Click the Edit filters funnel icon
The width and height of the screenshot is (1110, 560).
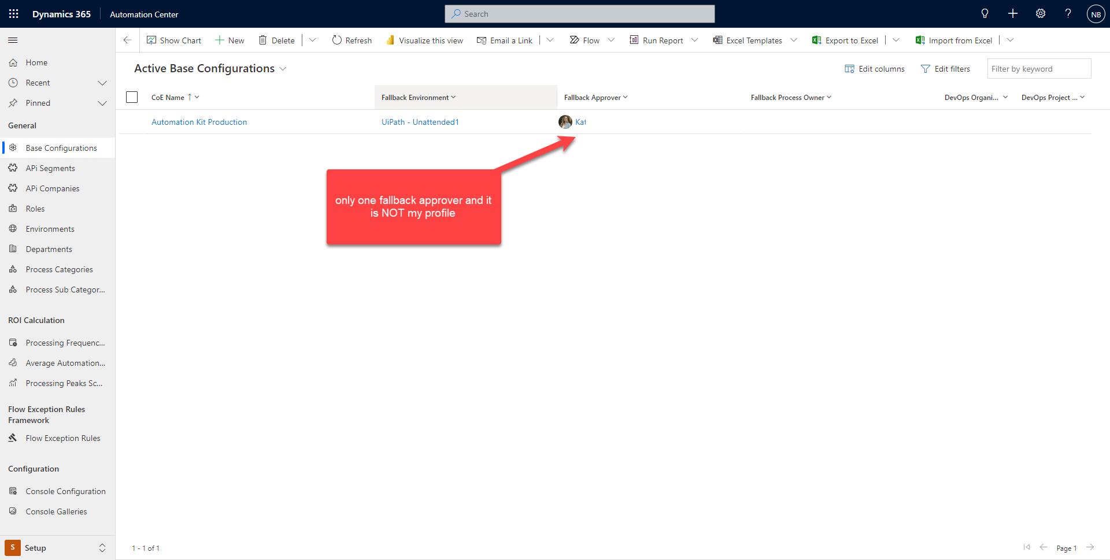[x=926, y=68]
